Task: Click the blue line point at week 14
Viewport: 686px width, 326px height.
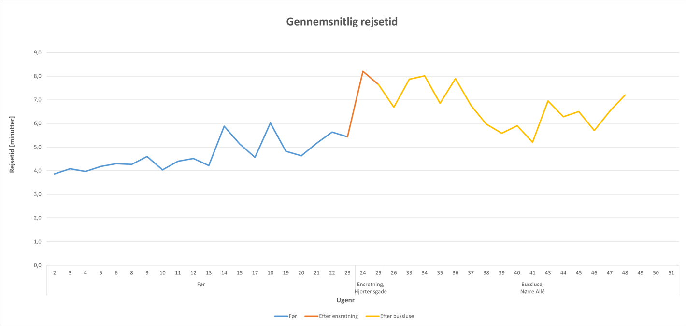Action: (224, 126)
